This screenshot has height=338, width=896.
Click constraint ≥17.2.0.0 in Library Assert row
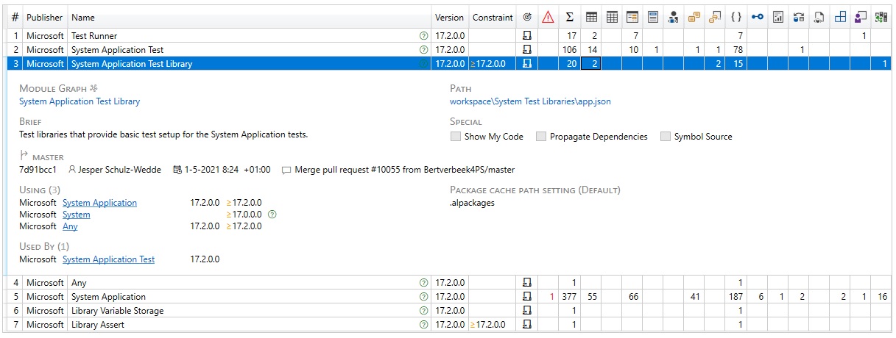coord(487,325)
